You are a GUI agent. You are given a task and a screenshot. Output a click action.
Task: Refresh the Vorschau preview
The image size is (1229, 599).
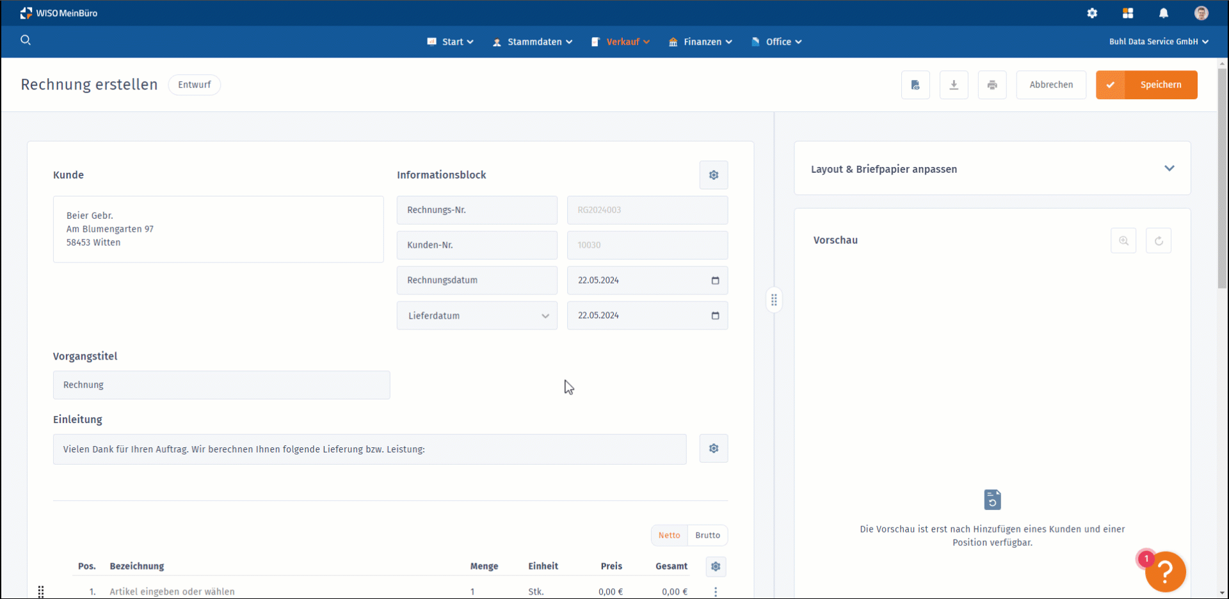[1159, 241]
